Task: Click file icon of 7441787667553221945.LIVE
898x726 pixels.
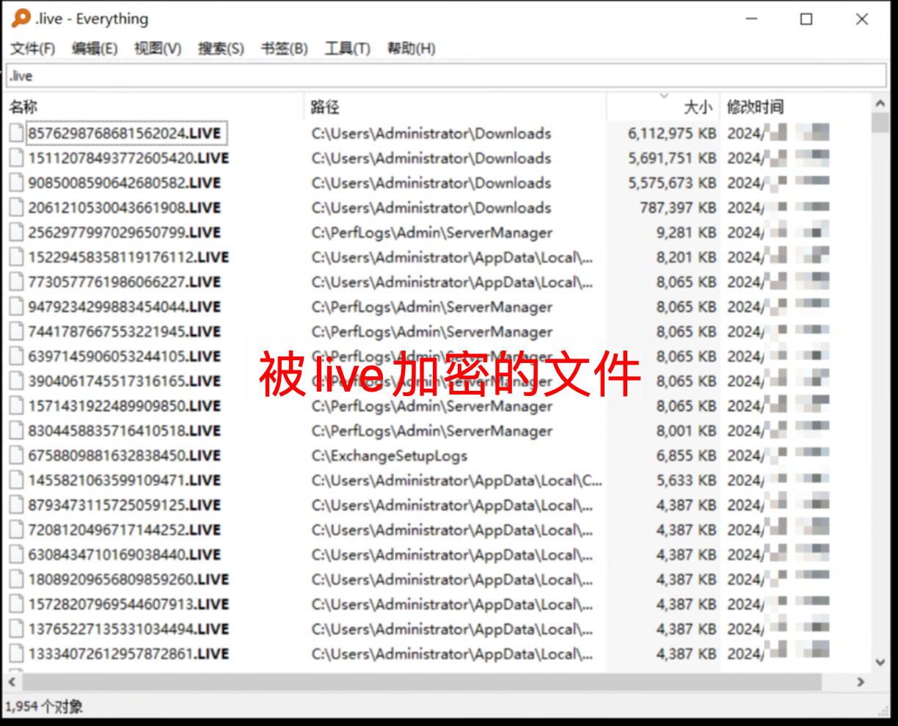Action: coord(16,331)
